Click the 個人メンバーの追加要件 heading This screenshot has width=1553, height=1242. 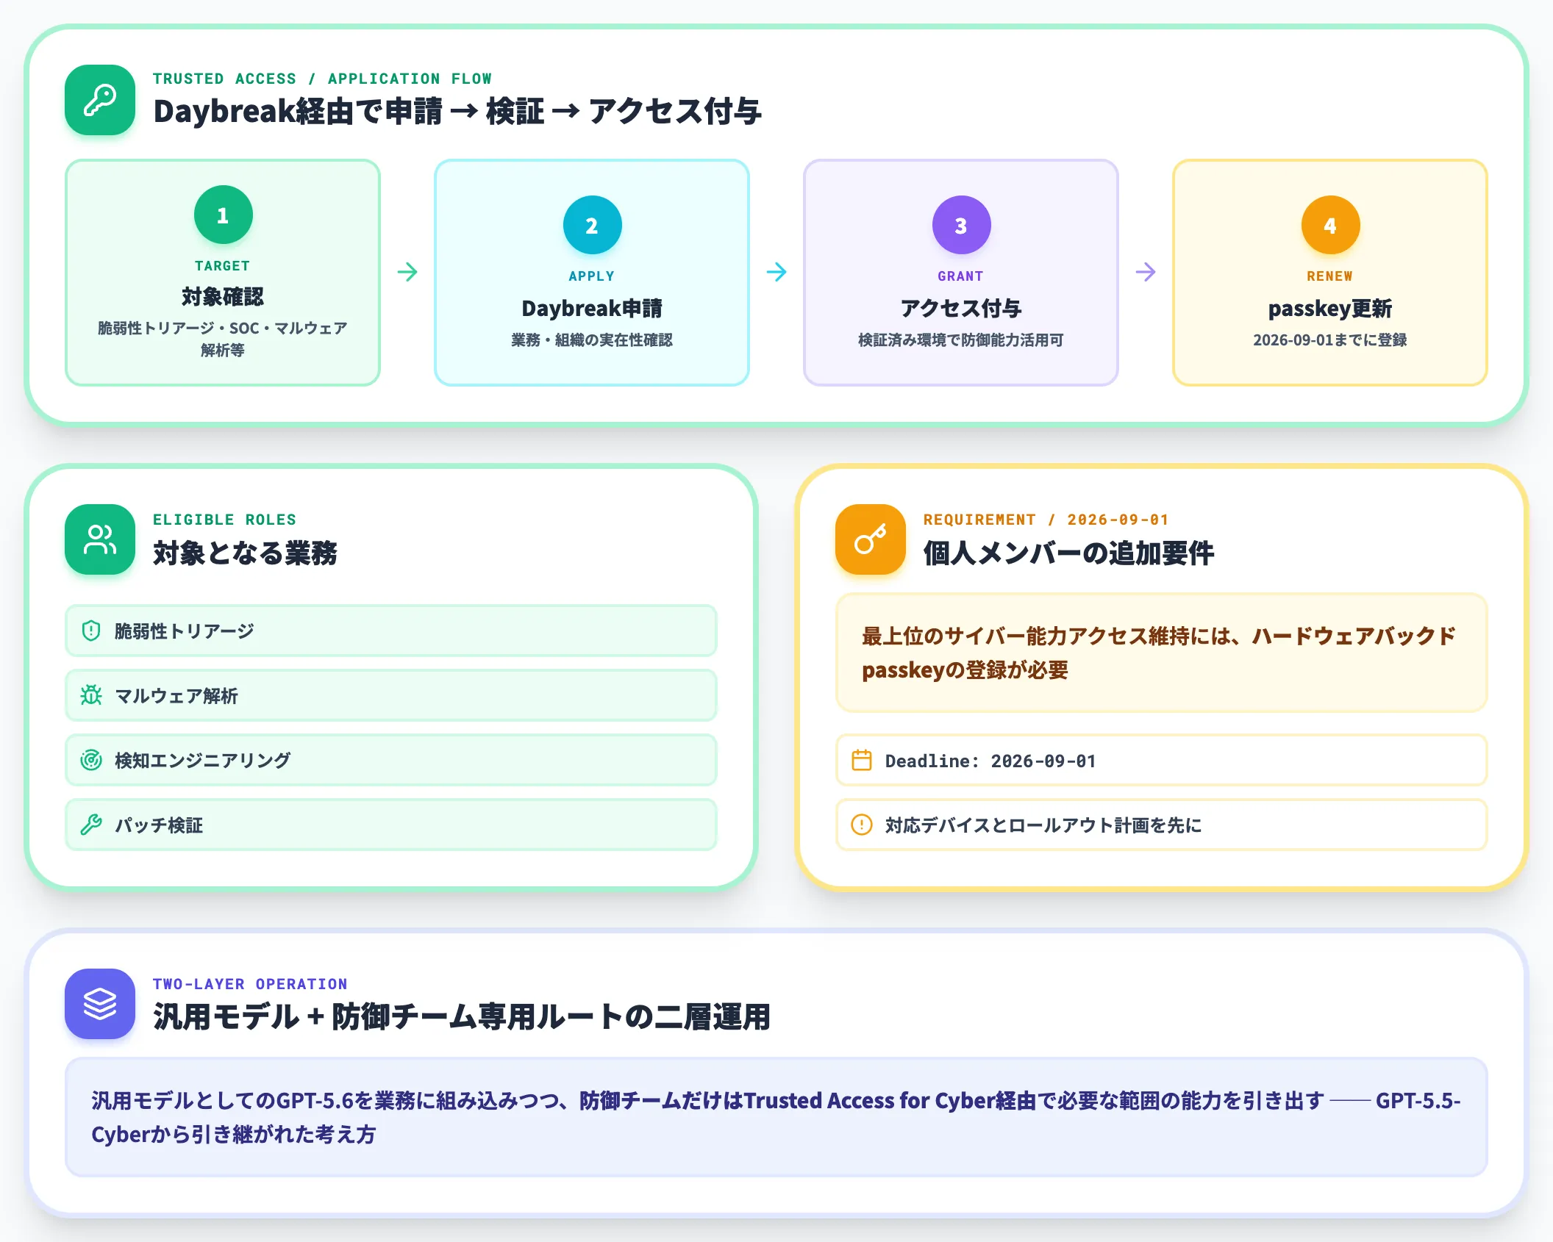click(x=1068, y=553)
